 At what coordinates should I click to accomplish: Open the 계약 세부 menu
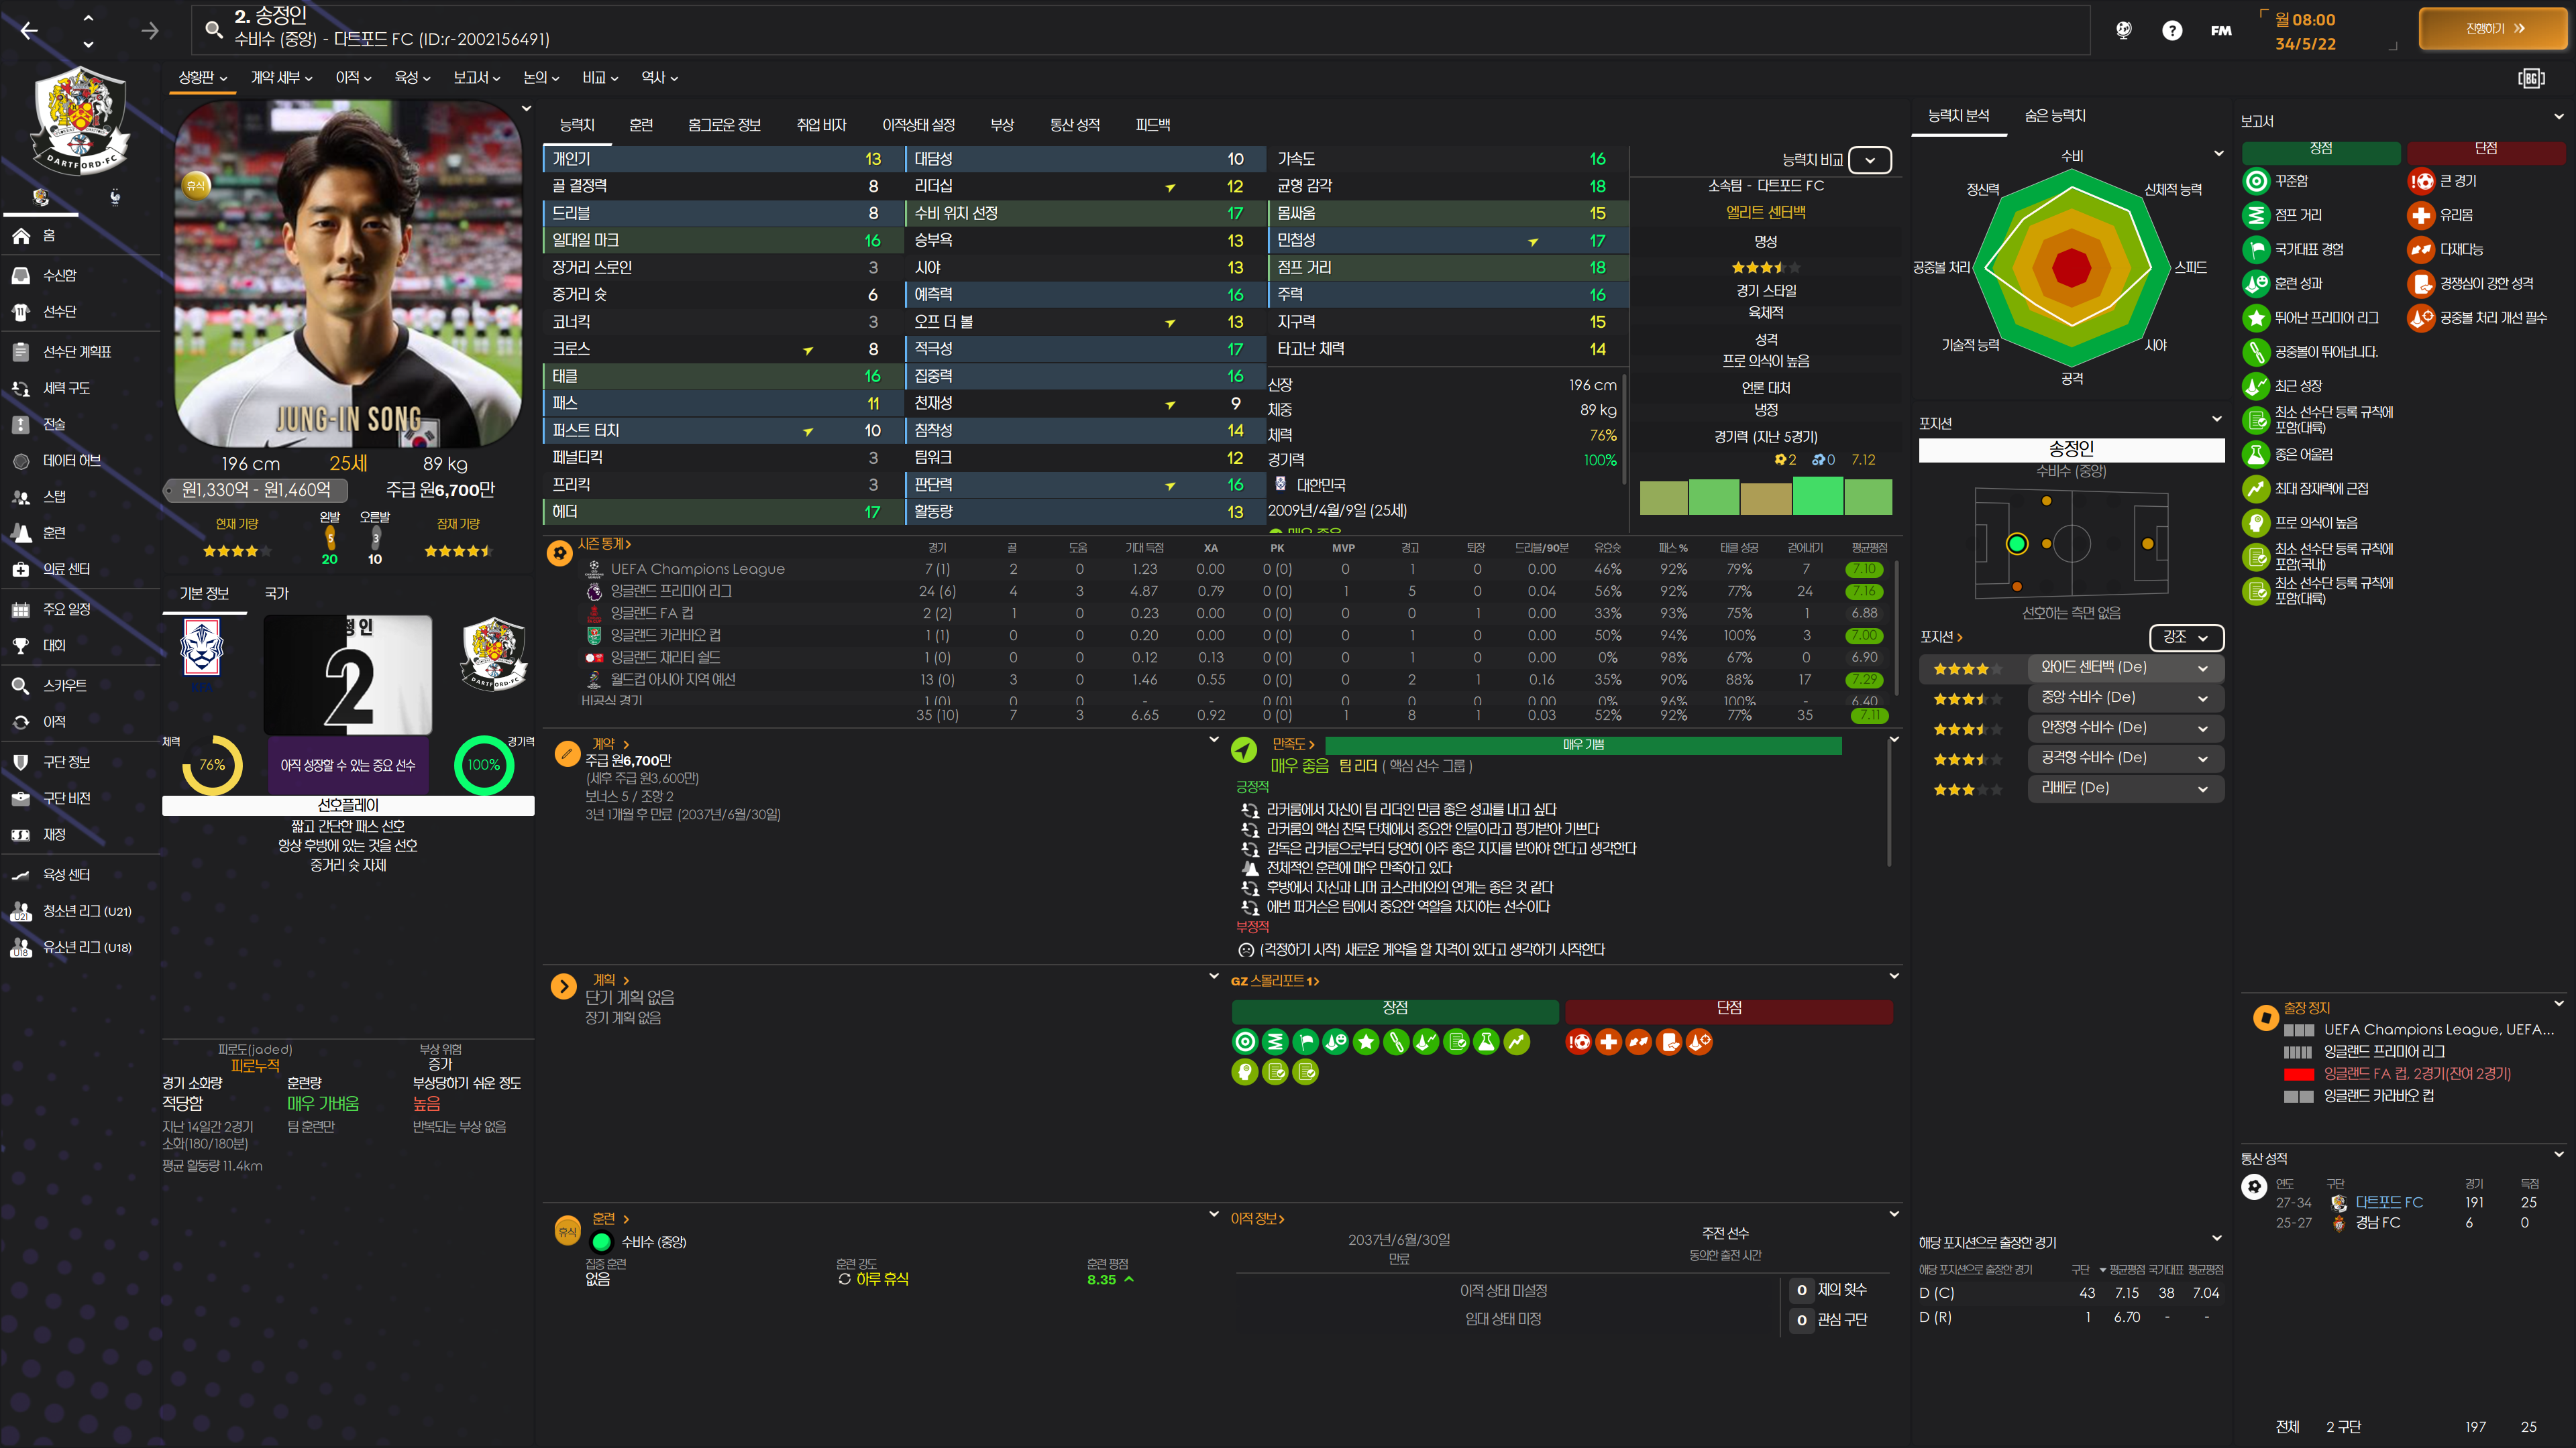click(x=281, y=78)
